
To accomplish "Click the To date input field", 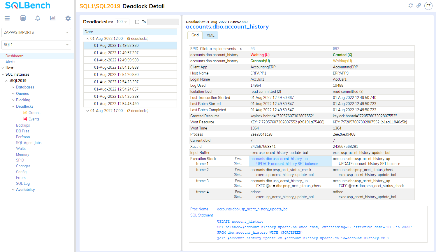I will [x=163, y=22].
